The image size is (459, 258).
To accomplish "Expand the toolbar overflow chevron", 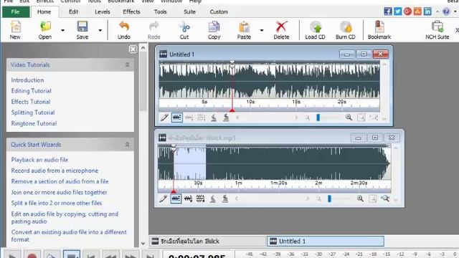I will pos(457,30).
